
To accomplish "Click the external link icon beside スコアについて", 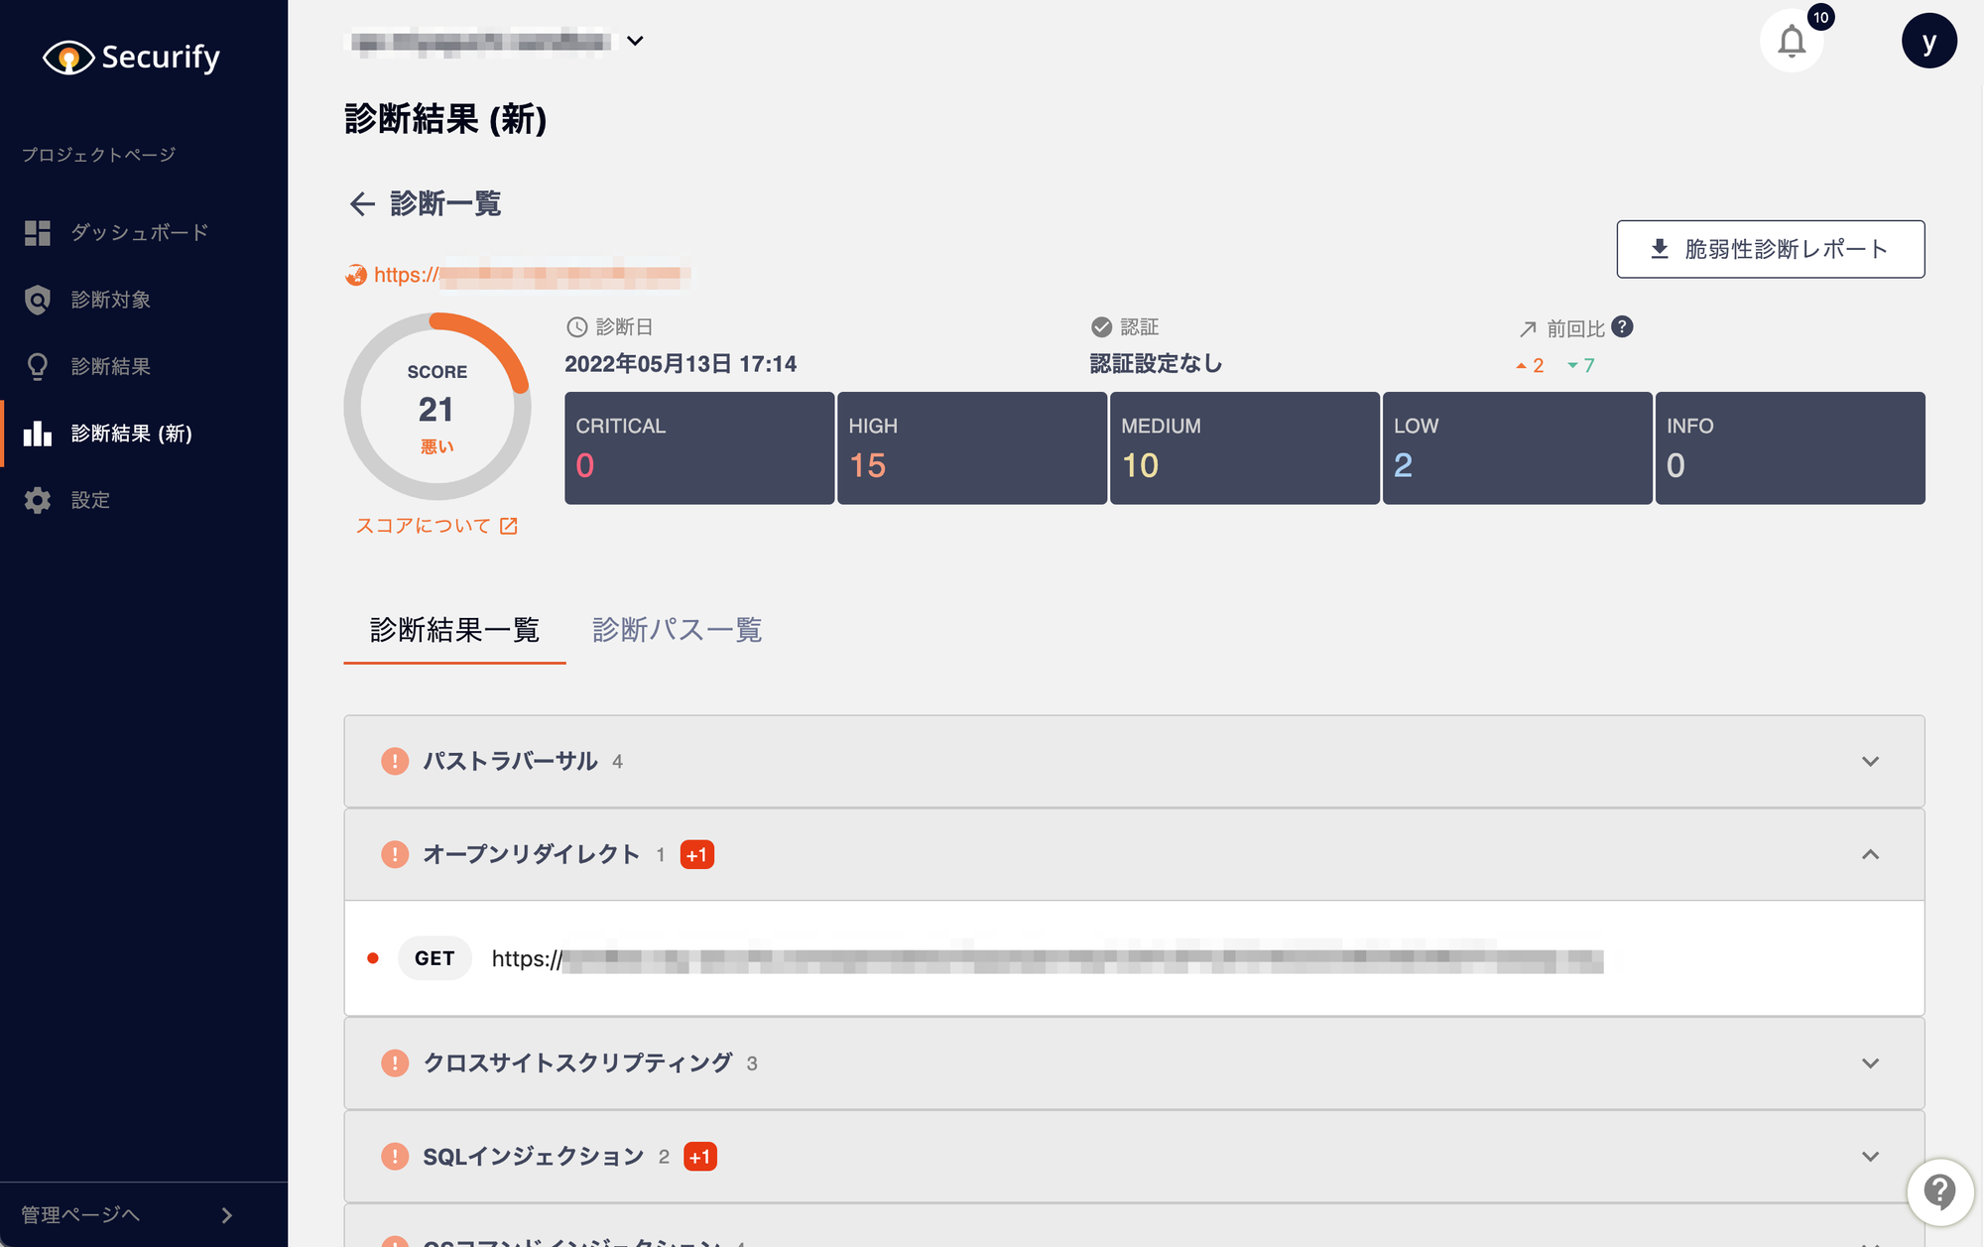I will 509,526.
